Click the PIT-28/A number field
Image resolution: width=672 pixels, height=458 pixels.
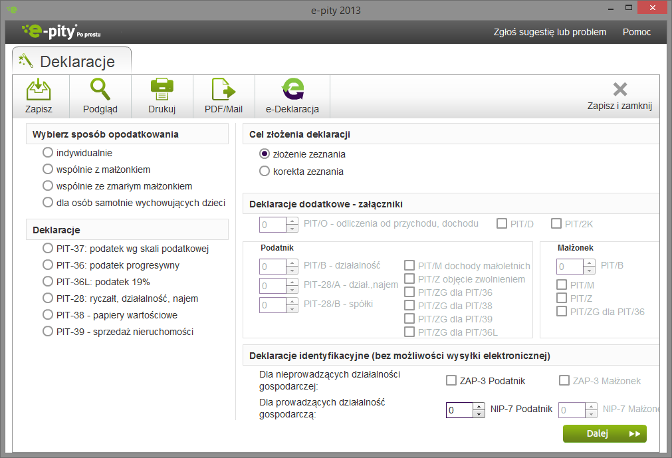(x=273, y=286)
